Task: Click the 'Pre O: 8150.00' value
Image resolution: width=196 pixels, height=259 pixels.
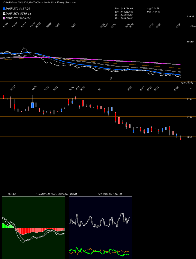Action: [124, 8]
